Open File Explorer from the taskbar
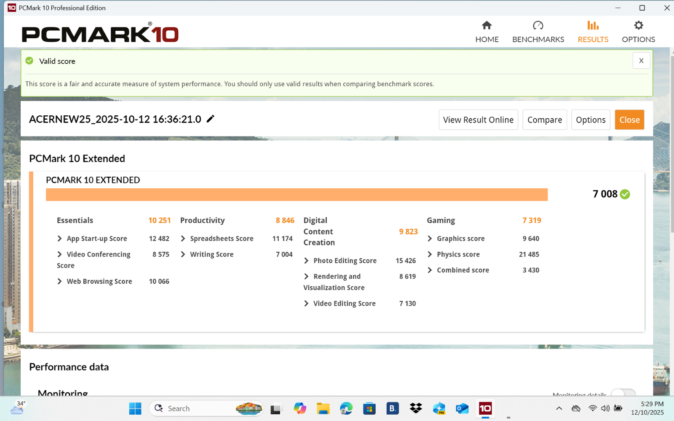The image size is (674, 421). [x=323, y=408]
